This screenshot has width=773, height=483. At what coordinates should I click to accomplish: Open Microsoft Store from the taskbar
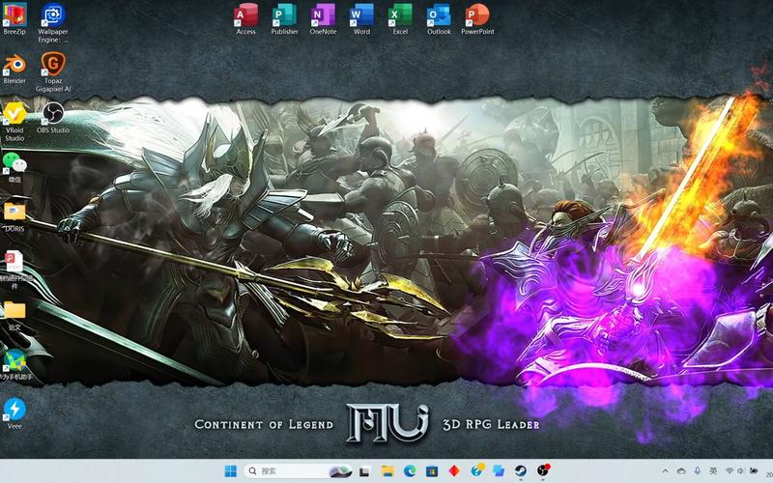[x=432, y=471]
